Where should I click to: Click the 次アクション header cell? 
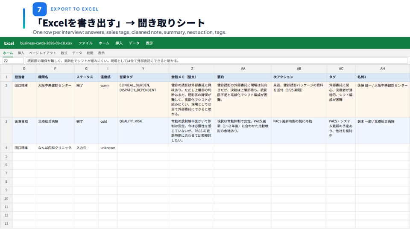[x=299, y=77]
